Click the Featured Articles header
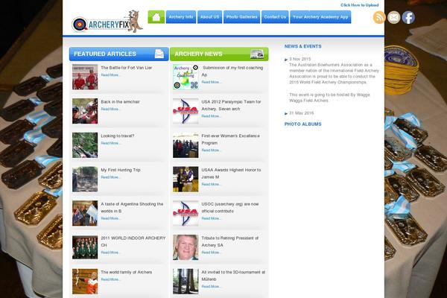 [119, 54]
